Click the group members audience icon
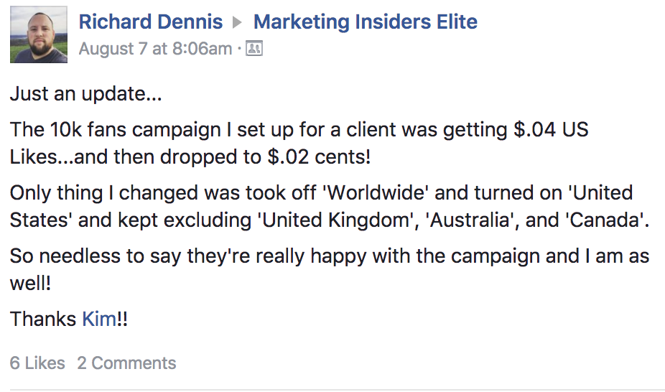 click(254, 49)
